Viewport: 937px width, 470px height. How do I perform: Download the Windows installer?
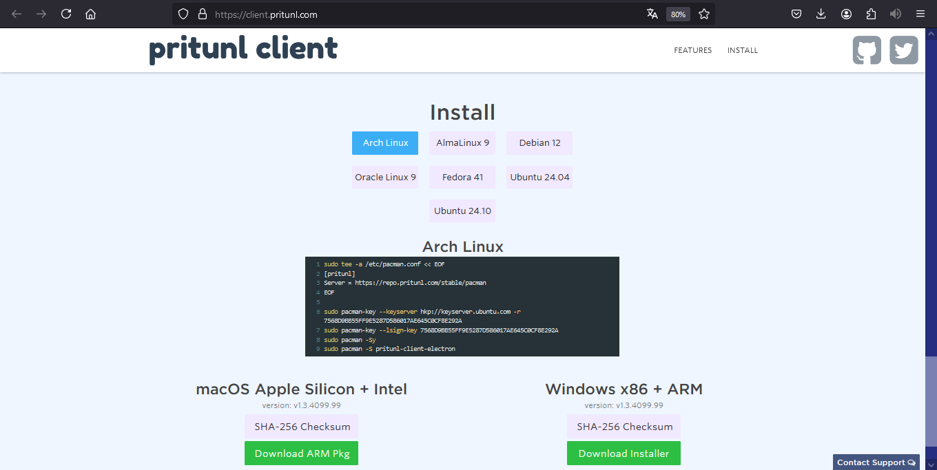[624, 453]
